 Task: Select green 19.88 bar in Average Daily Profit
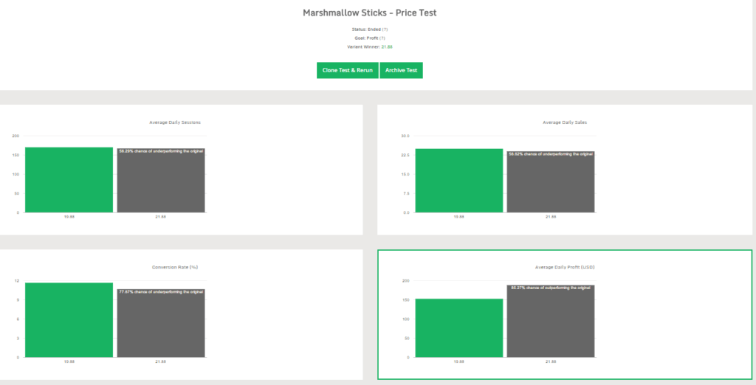(458, 328)
